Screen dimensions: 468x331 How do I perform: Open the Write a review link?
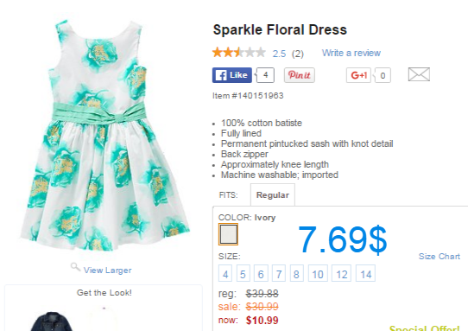coord(351,53)
